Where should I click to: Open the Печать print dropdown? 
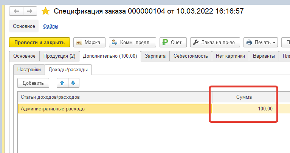coord(261,43)
